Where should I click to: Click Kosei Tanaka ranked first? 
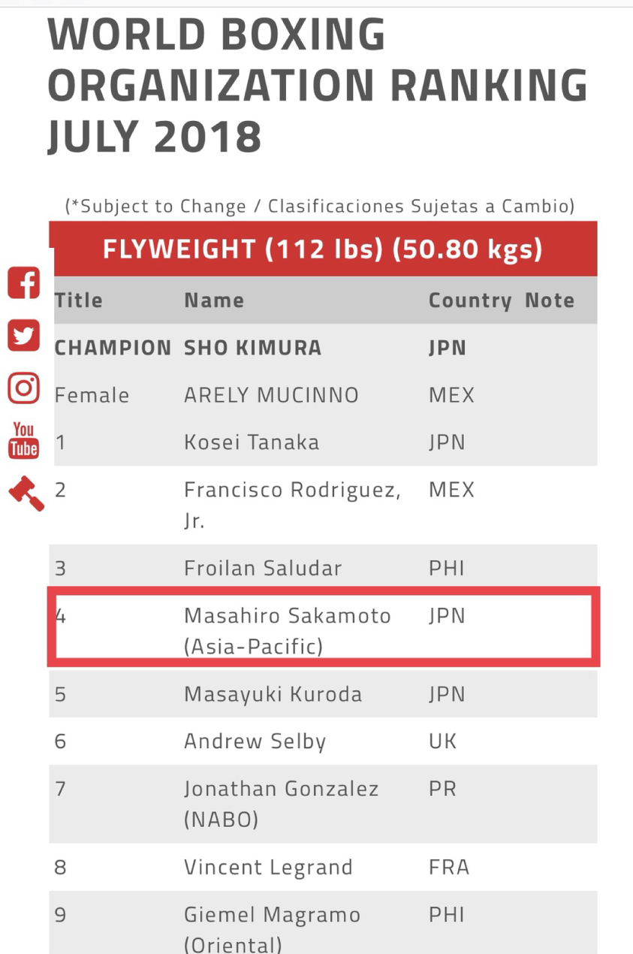(x=252, y=442)
